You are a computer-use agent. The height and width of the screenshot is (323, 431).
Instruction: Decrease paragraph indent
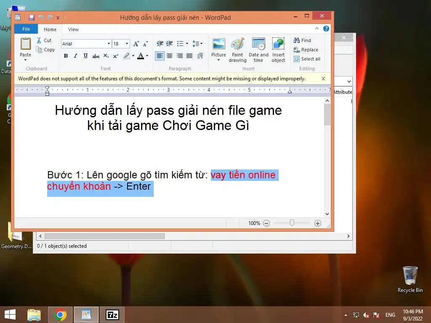coord(160,43)
